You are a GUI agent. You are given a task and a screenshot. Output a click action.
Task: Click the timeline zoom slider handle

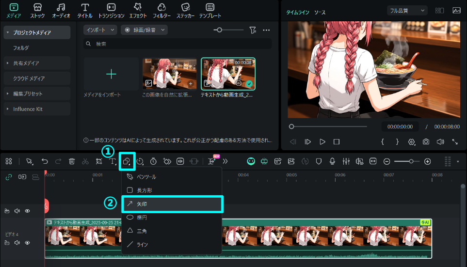coord(411,161)
